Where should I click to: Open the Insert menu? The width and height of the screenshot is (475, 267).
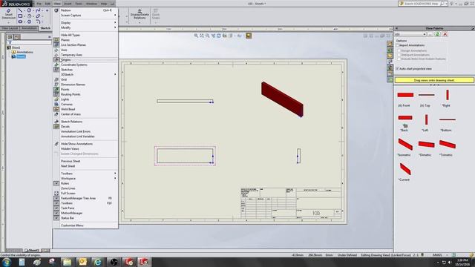(x=68, y=4)
